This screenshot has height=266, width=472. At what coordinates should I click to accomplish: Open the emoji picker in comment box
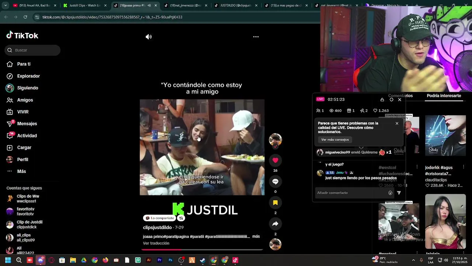pyautogui.click(x=390, y=193)
